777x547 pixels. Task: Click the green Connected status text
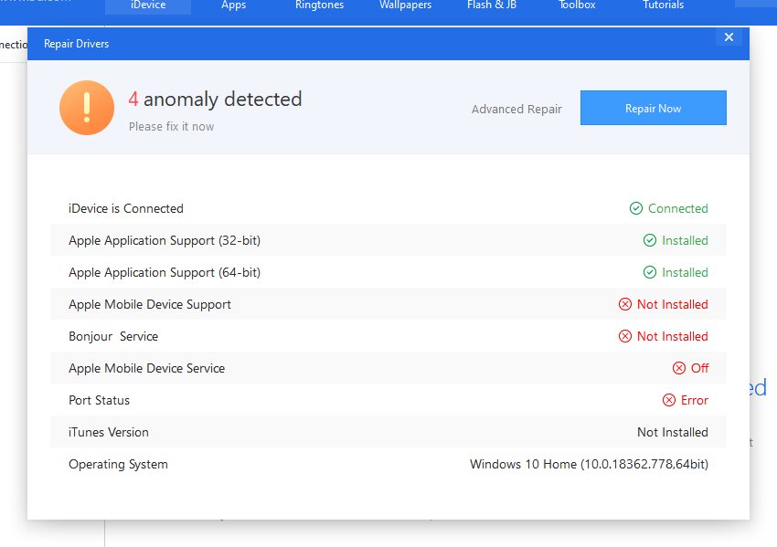[x=678, y=208]
